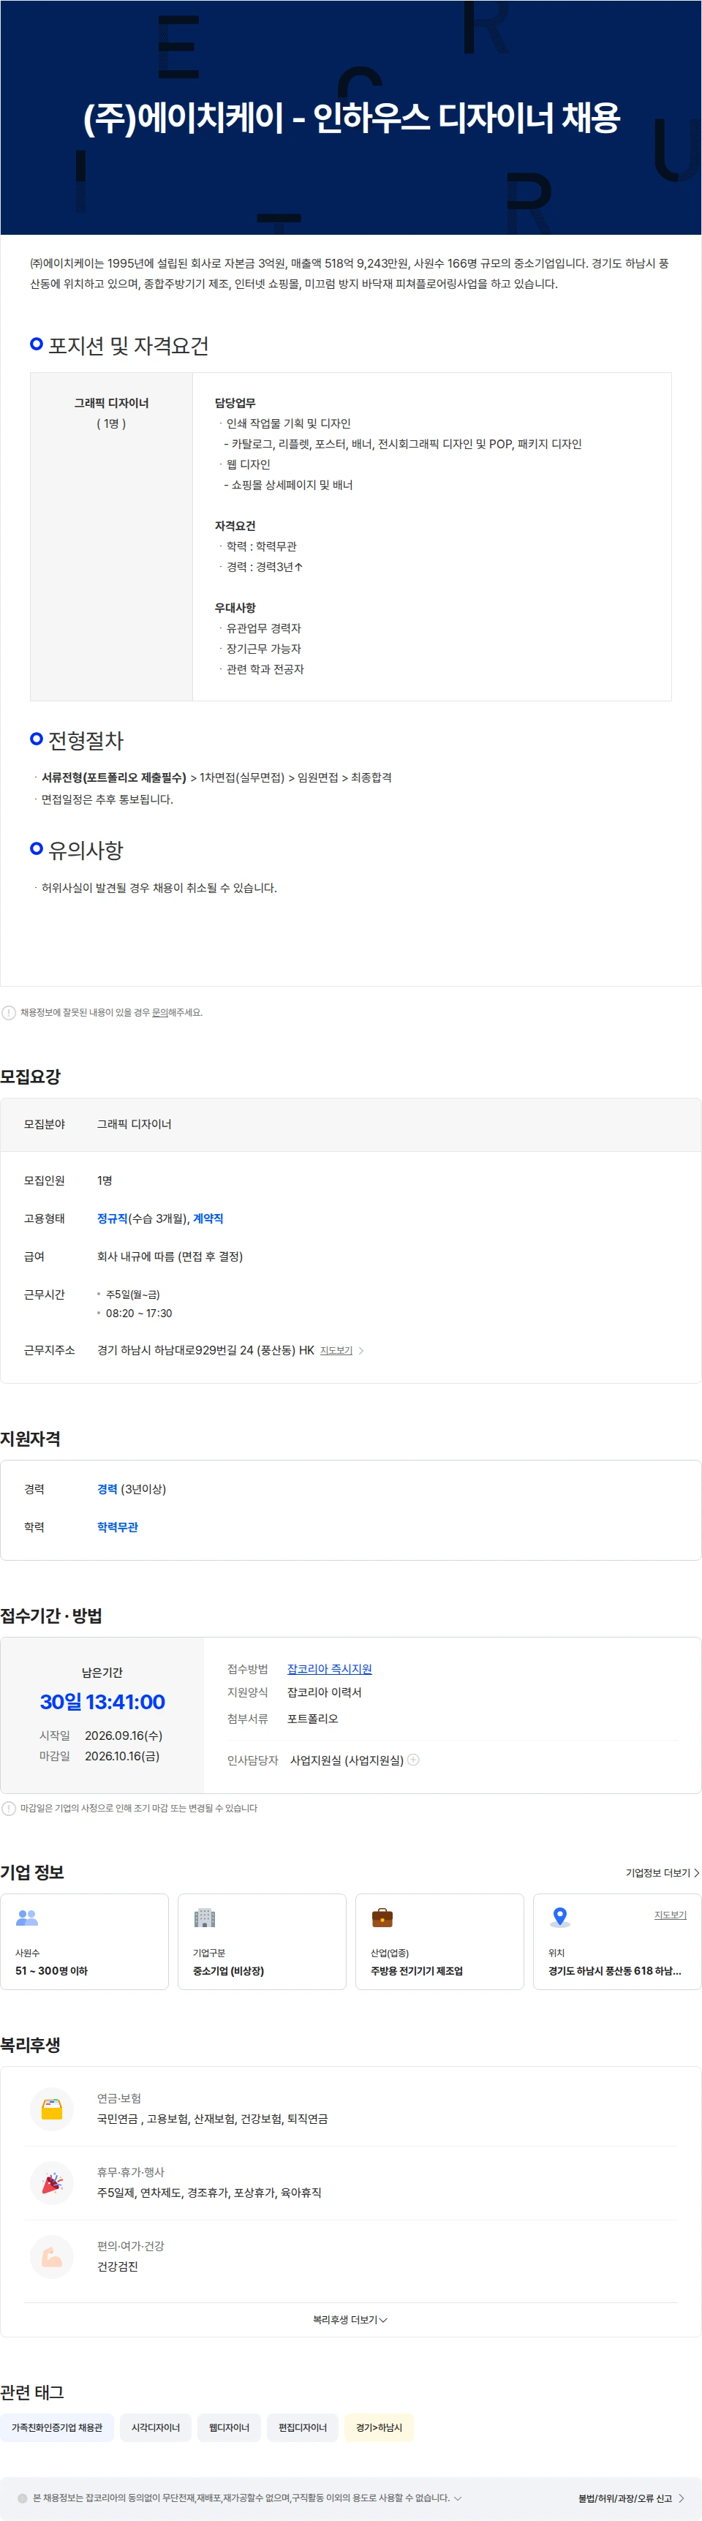
Task: Click the gray icon before copyright notice
Action: click(x=23, y=2498)
